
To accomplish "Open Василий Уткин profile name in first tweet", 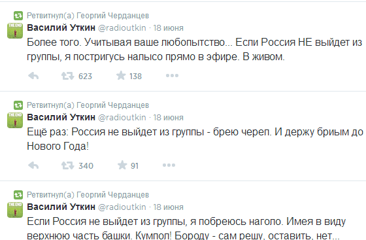I will pyautogui.click(x=61, y=27).
